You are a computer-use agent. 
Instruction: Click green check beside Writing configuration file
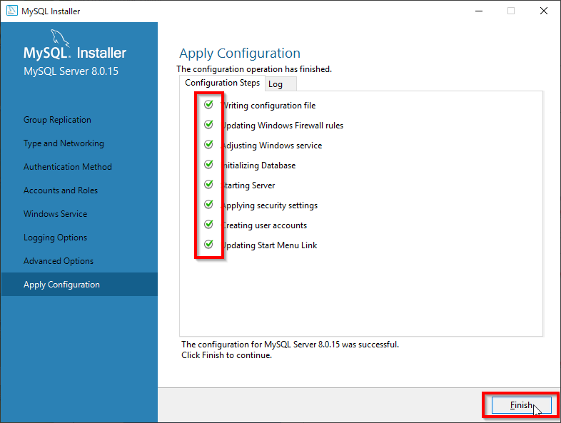(208, 104)
